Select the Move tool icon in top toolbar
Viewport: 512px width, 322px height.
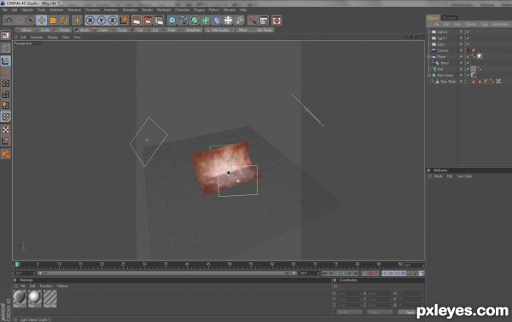pyautogui.click(x=42, y=20)
